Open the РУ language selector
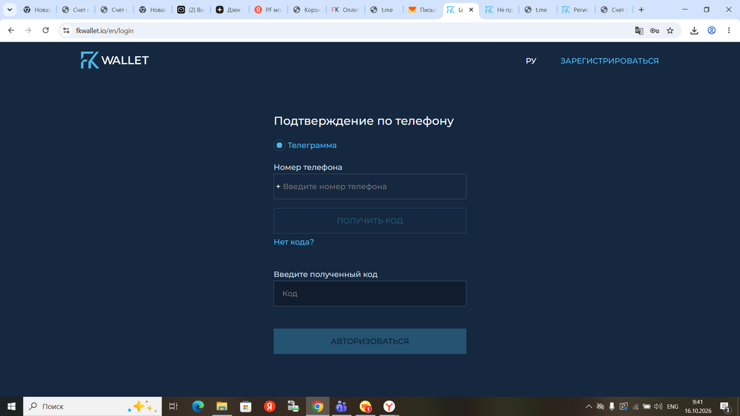Image resolution: width=740 pixels, height=416 pixels. [531, 61]
